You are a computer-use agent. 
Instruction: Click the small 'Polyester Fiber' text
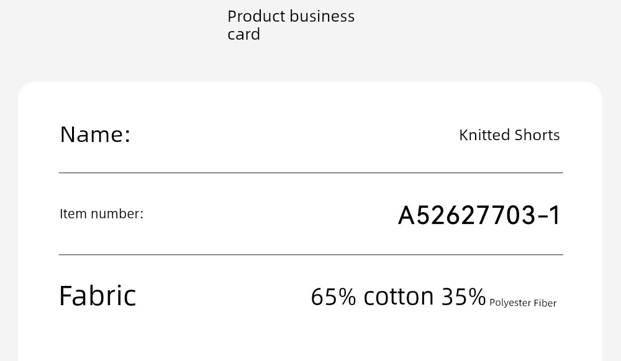coord(523,303)
